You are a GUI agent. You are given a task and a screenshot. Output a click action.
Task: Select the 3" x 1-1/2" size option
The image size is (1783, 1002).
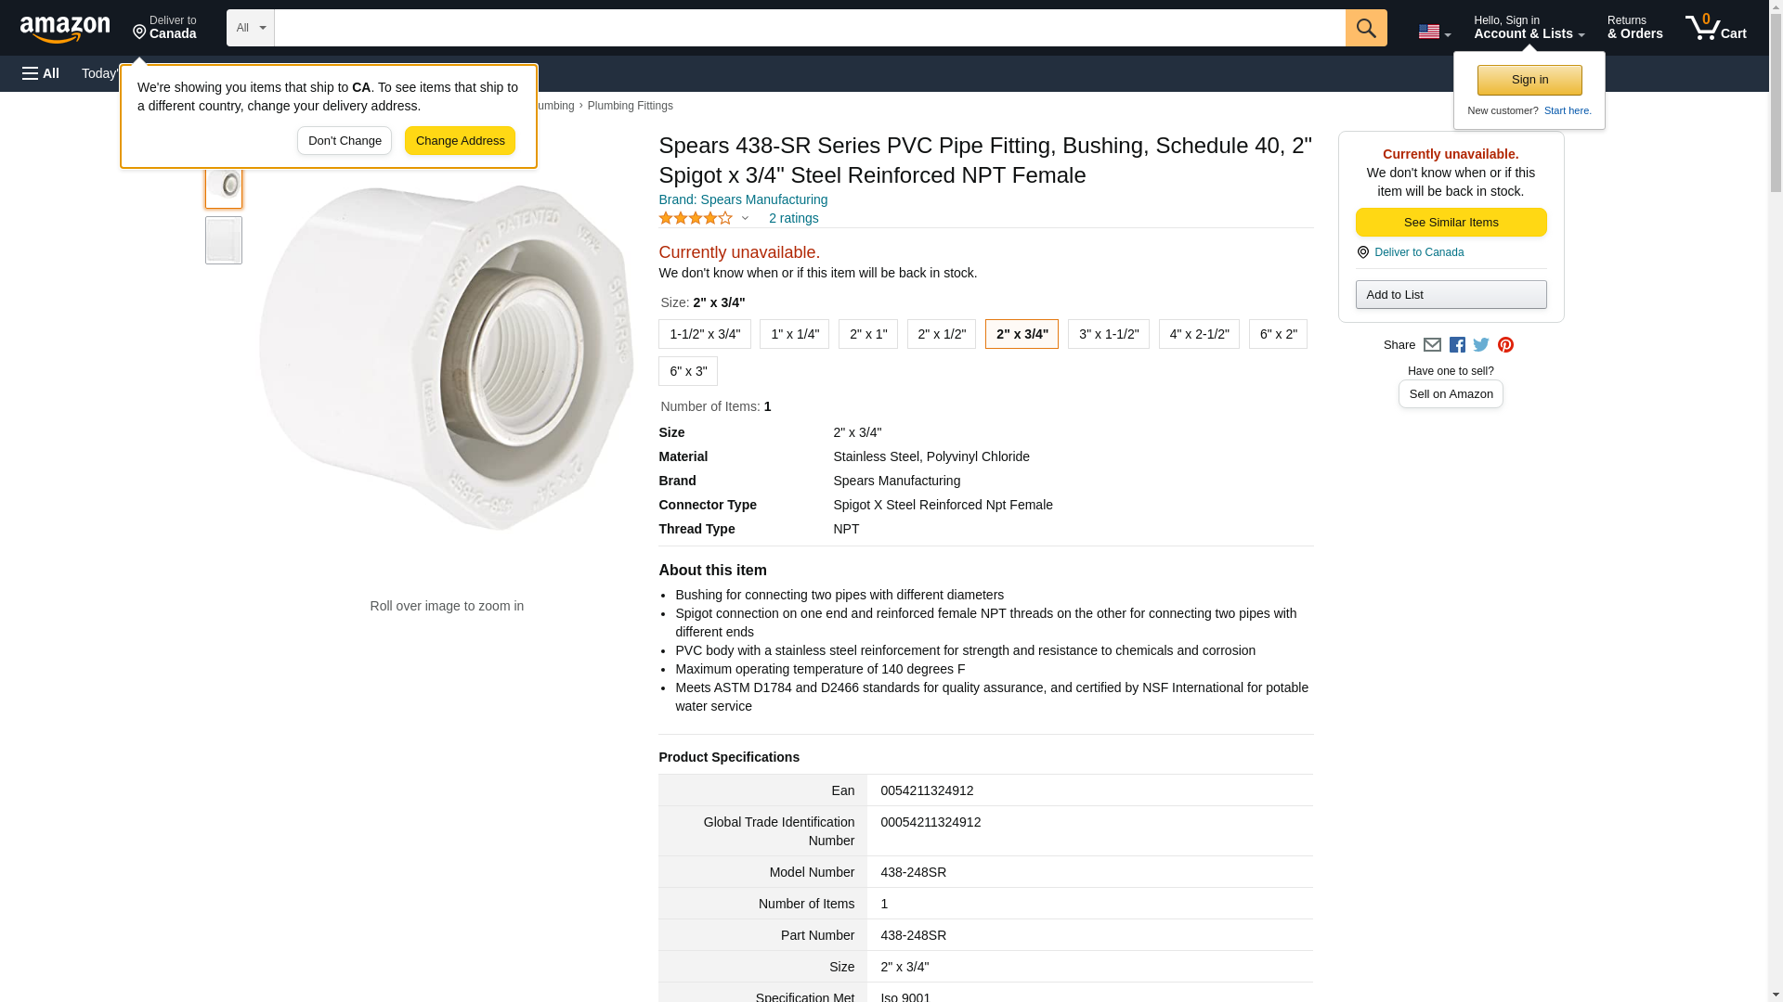click(x=1108, y=334)
